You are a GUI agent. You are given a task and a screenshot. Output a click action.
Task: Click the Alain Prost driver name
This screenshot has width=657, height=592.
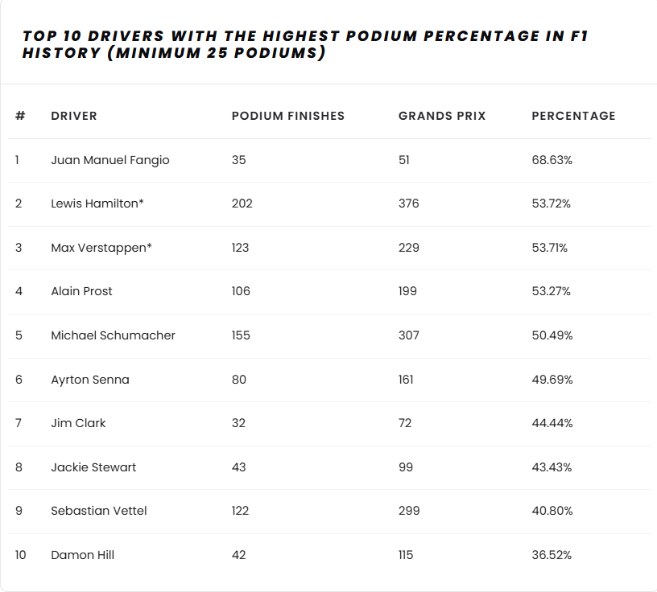[x=81, y=291]
